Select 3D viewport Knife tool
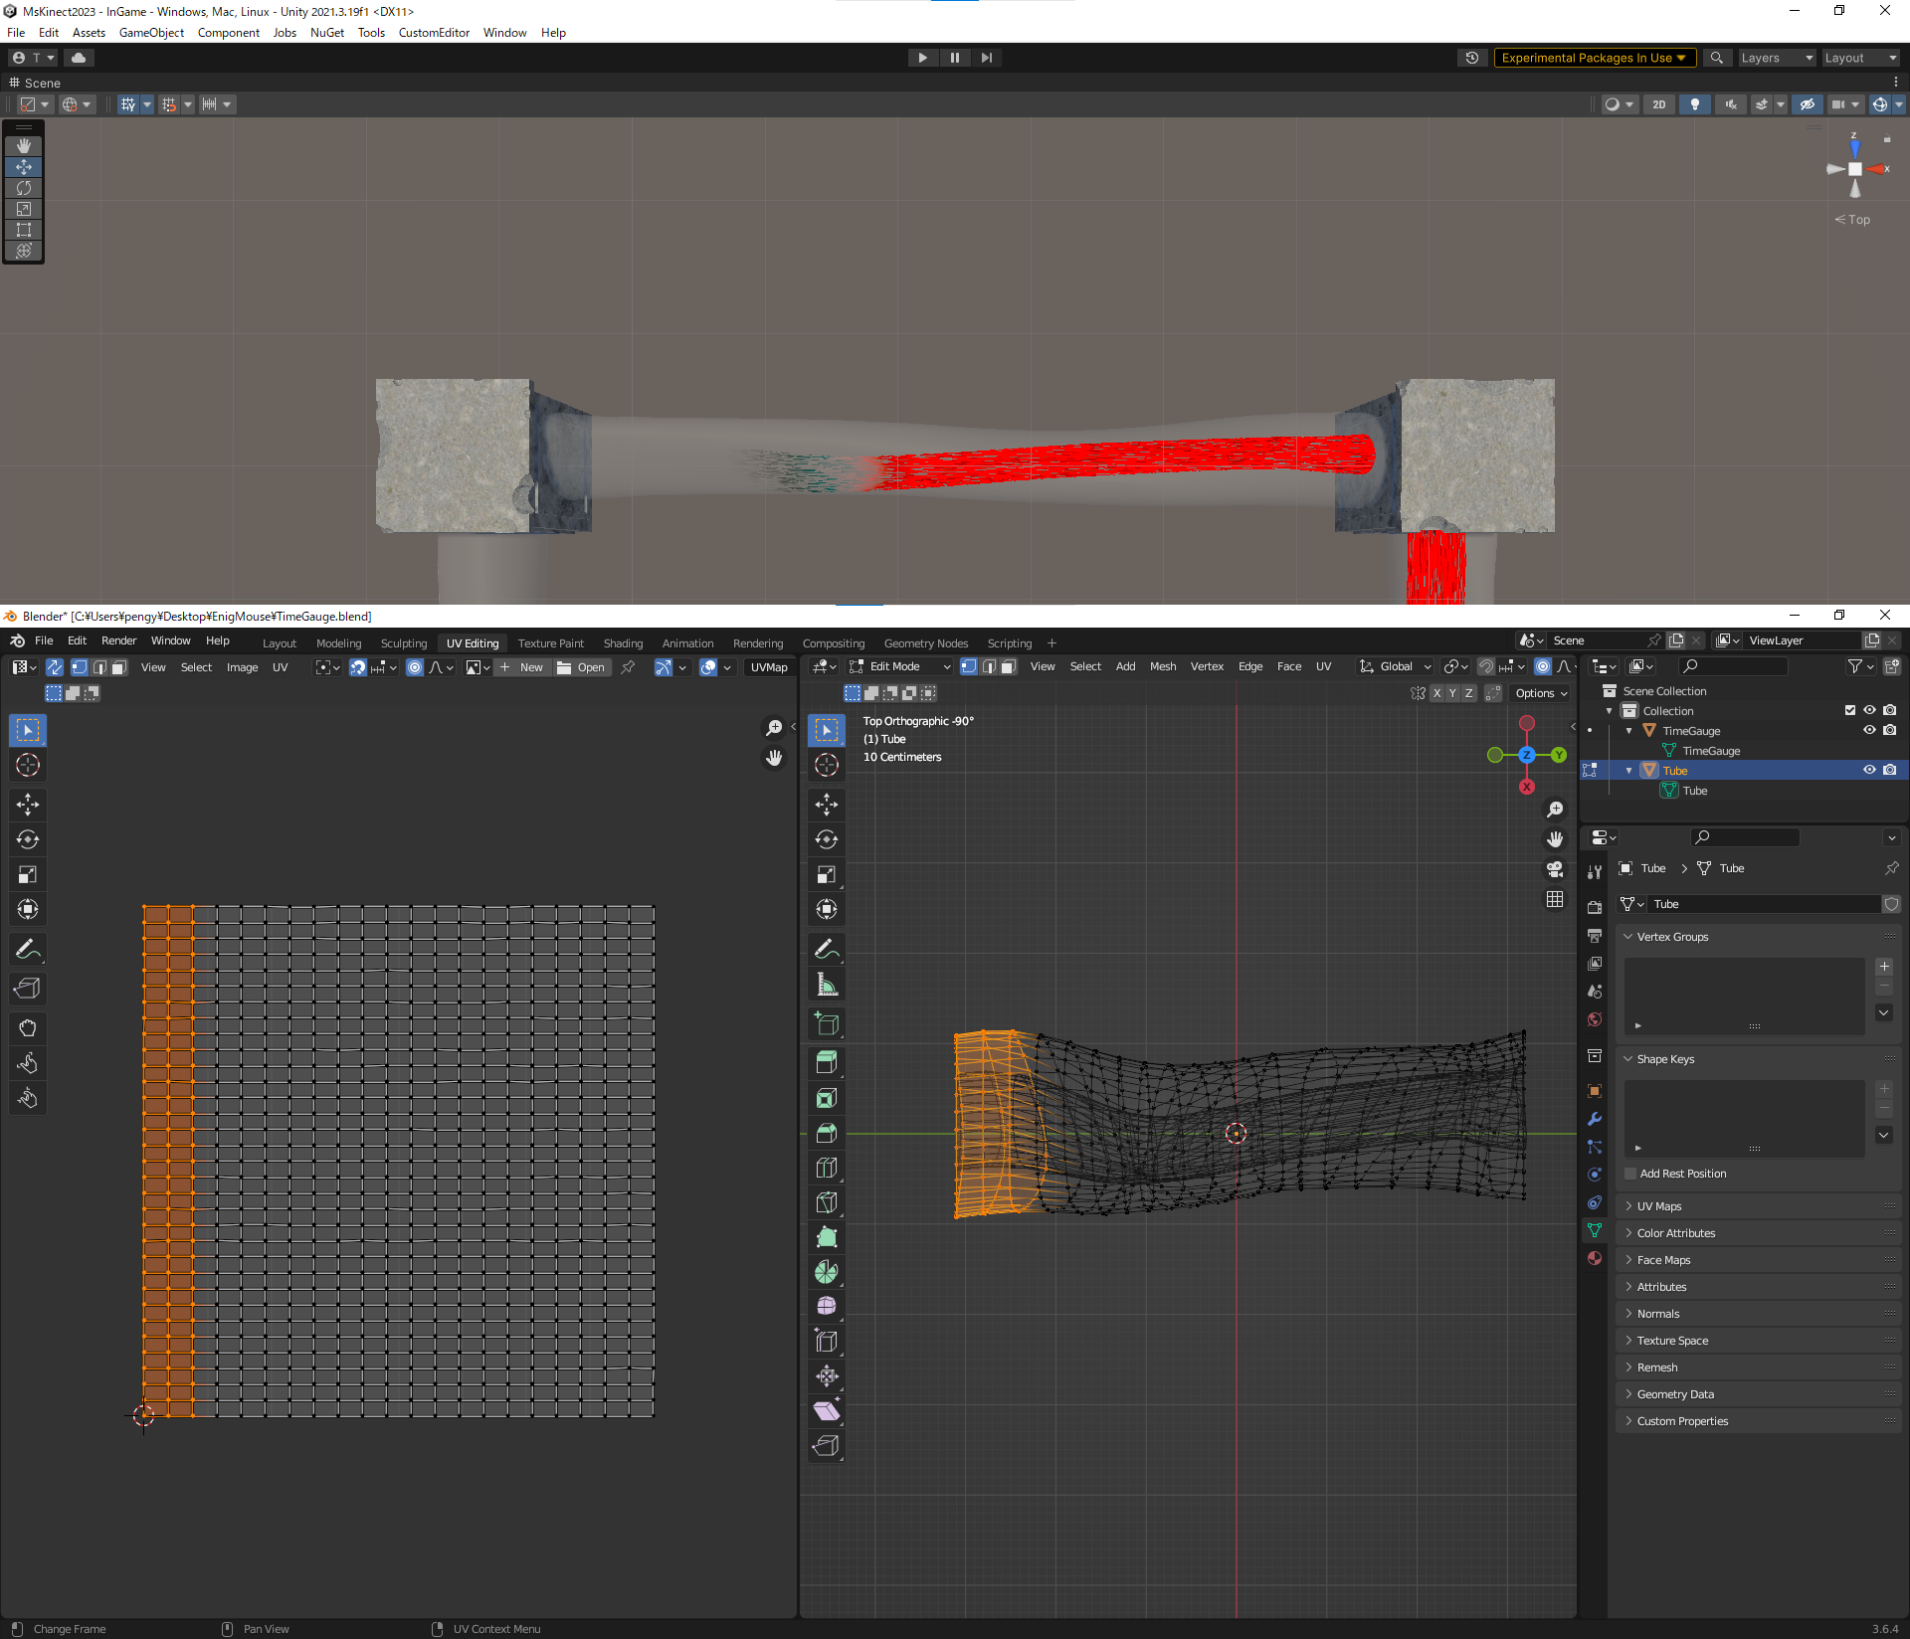The image size is (1910, 1639). tap(827, 1202)
